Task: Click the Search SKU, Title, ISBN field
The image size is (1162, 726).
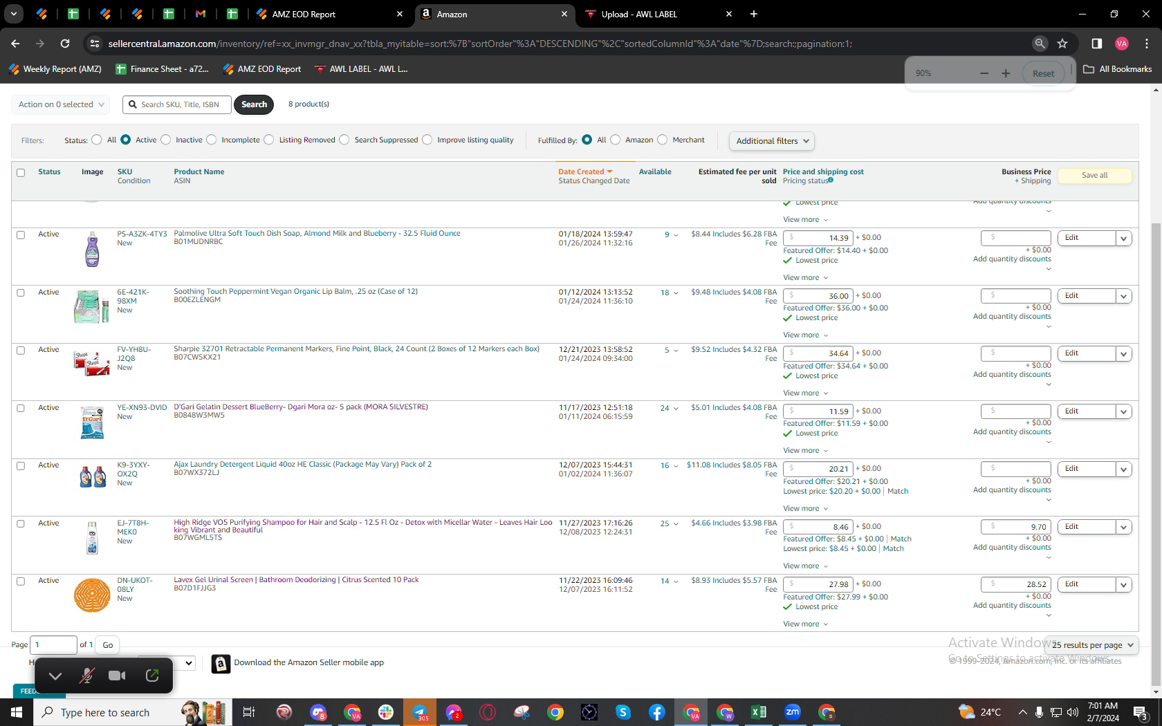Action: point(177,104)
